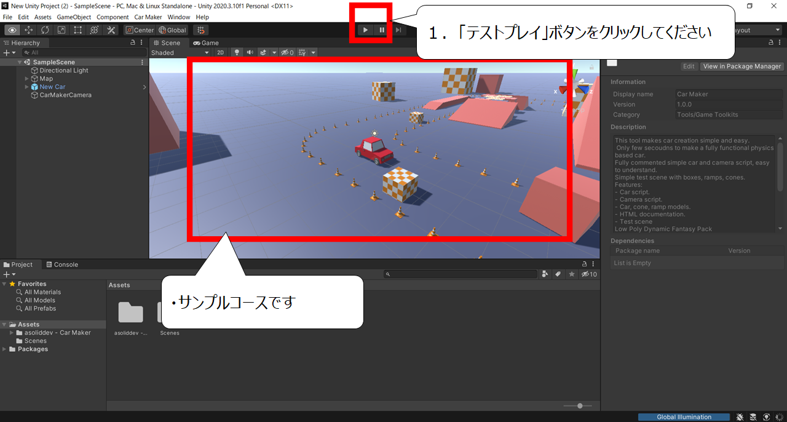Open the Window menu

[x=179, y=17]
